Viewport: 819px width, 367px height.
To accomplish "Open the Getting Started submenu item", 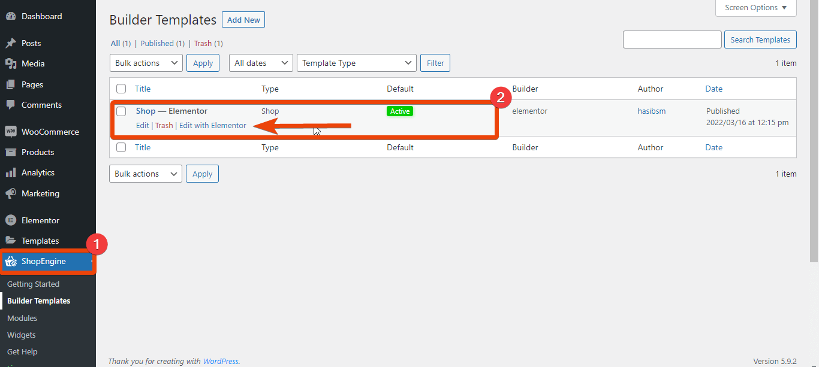I will point(33,284).
